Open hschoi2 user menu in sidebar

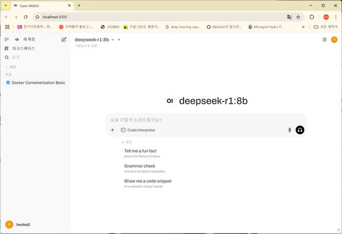23,224
